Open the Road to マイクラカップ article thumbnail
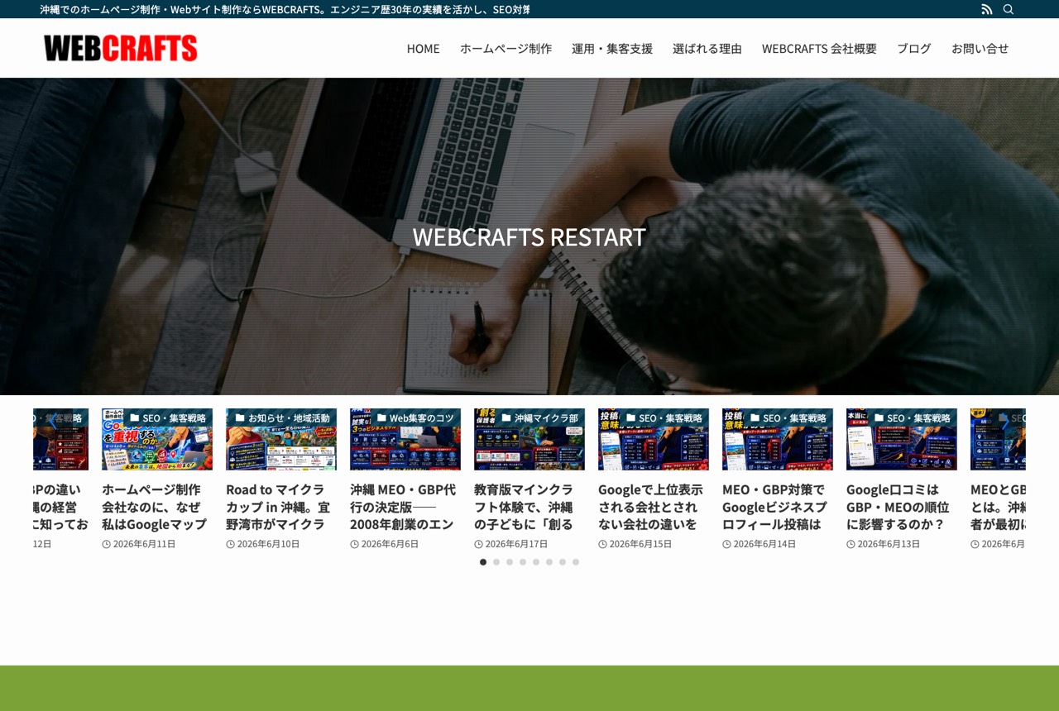This screenshot has width=1059, height=711. tap(281, 439)
